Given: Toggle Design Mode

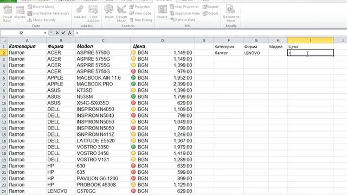Looking at the screenshot, I should (121, 13).
